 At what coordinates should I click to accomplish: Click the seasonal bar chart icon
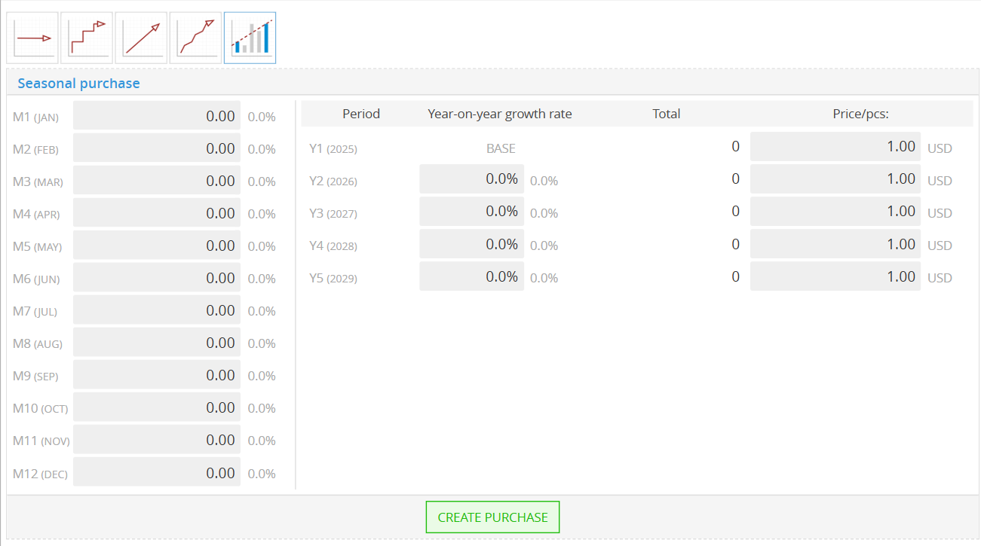click(x=250, y=38)
